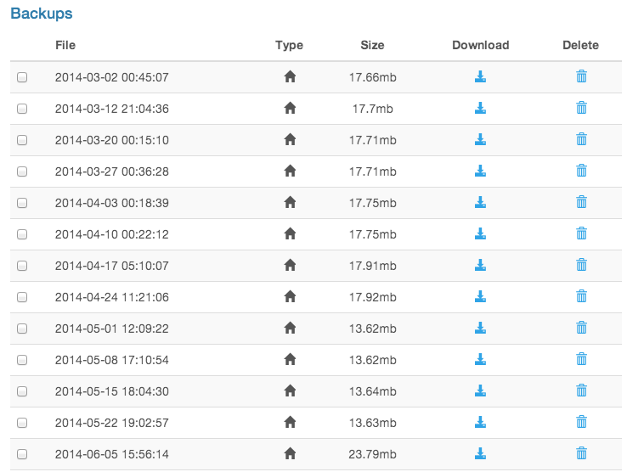627x472 pixels.
Task: Download the 2014-03-20 00:15:10 backup
Action: (x=480, y=139)
